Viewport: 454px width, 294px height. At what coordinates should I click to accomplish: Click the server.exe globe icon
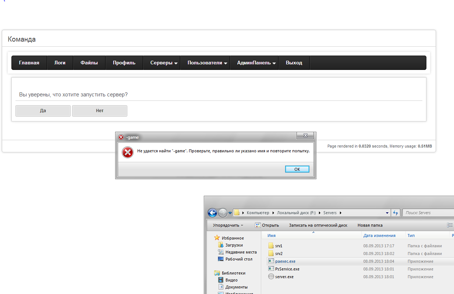[x=271, y=277]
